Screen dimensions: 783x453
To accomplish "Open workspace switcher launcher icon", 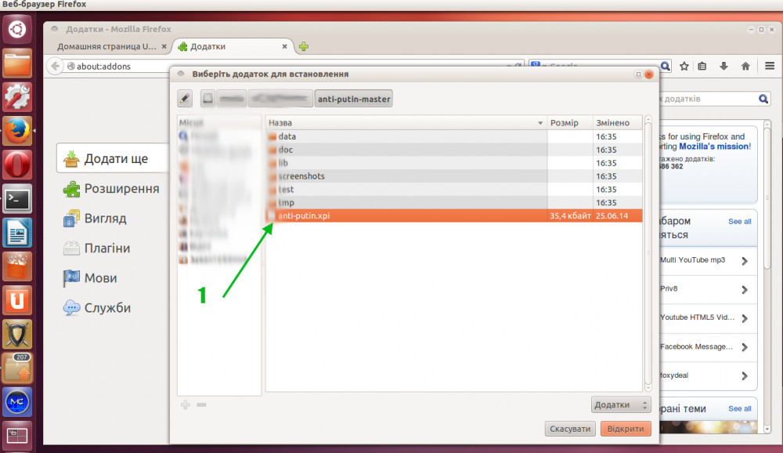I will (17, 436).
